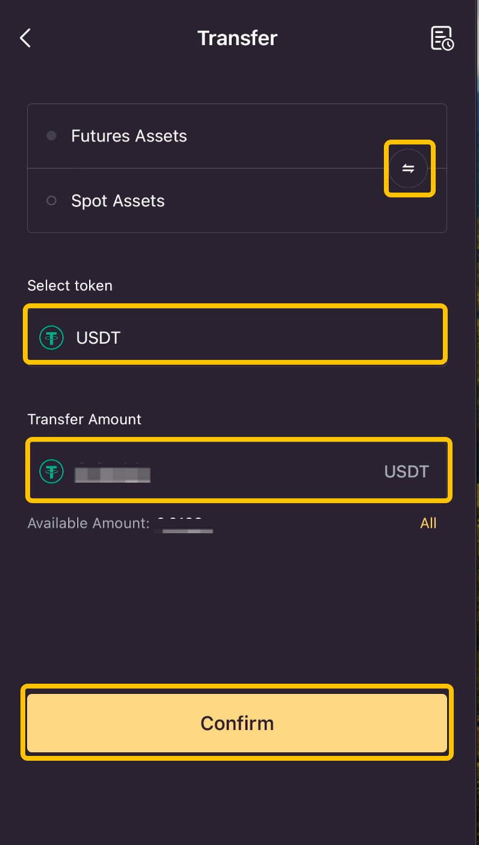Click the blurred available balance value

point(184,524)
